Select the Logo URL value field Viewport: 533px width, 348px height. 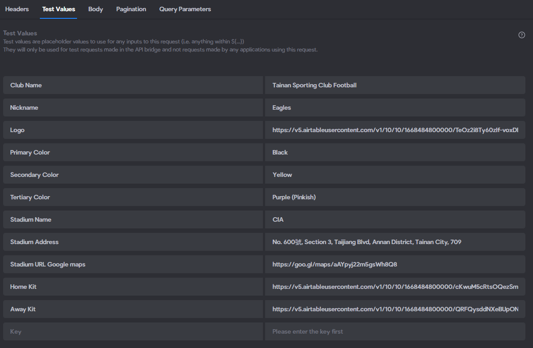click(395, 130)
